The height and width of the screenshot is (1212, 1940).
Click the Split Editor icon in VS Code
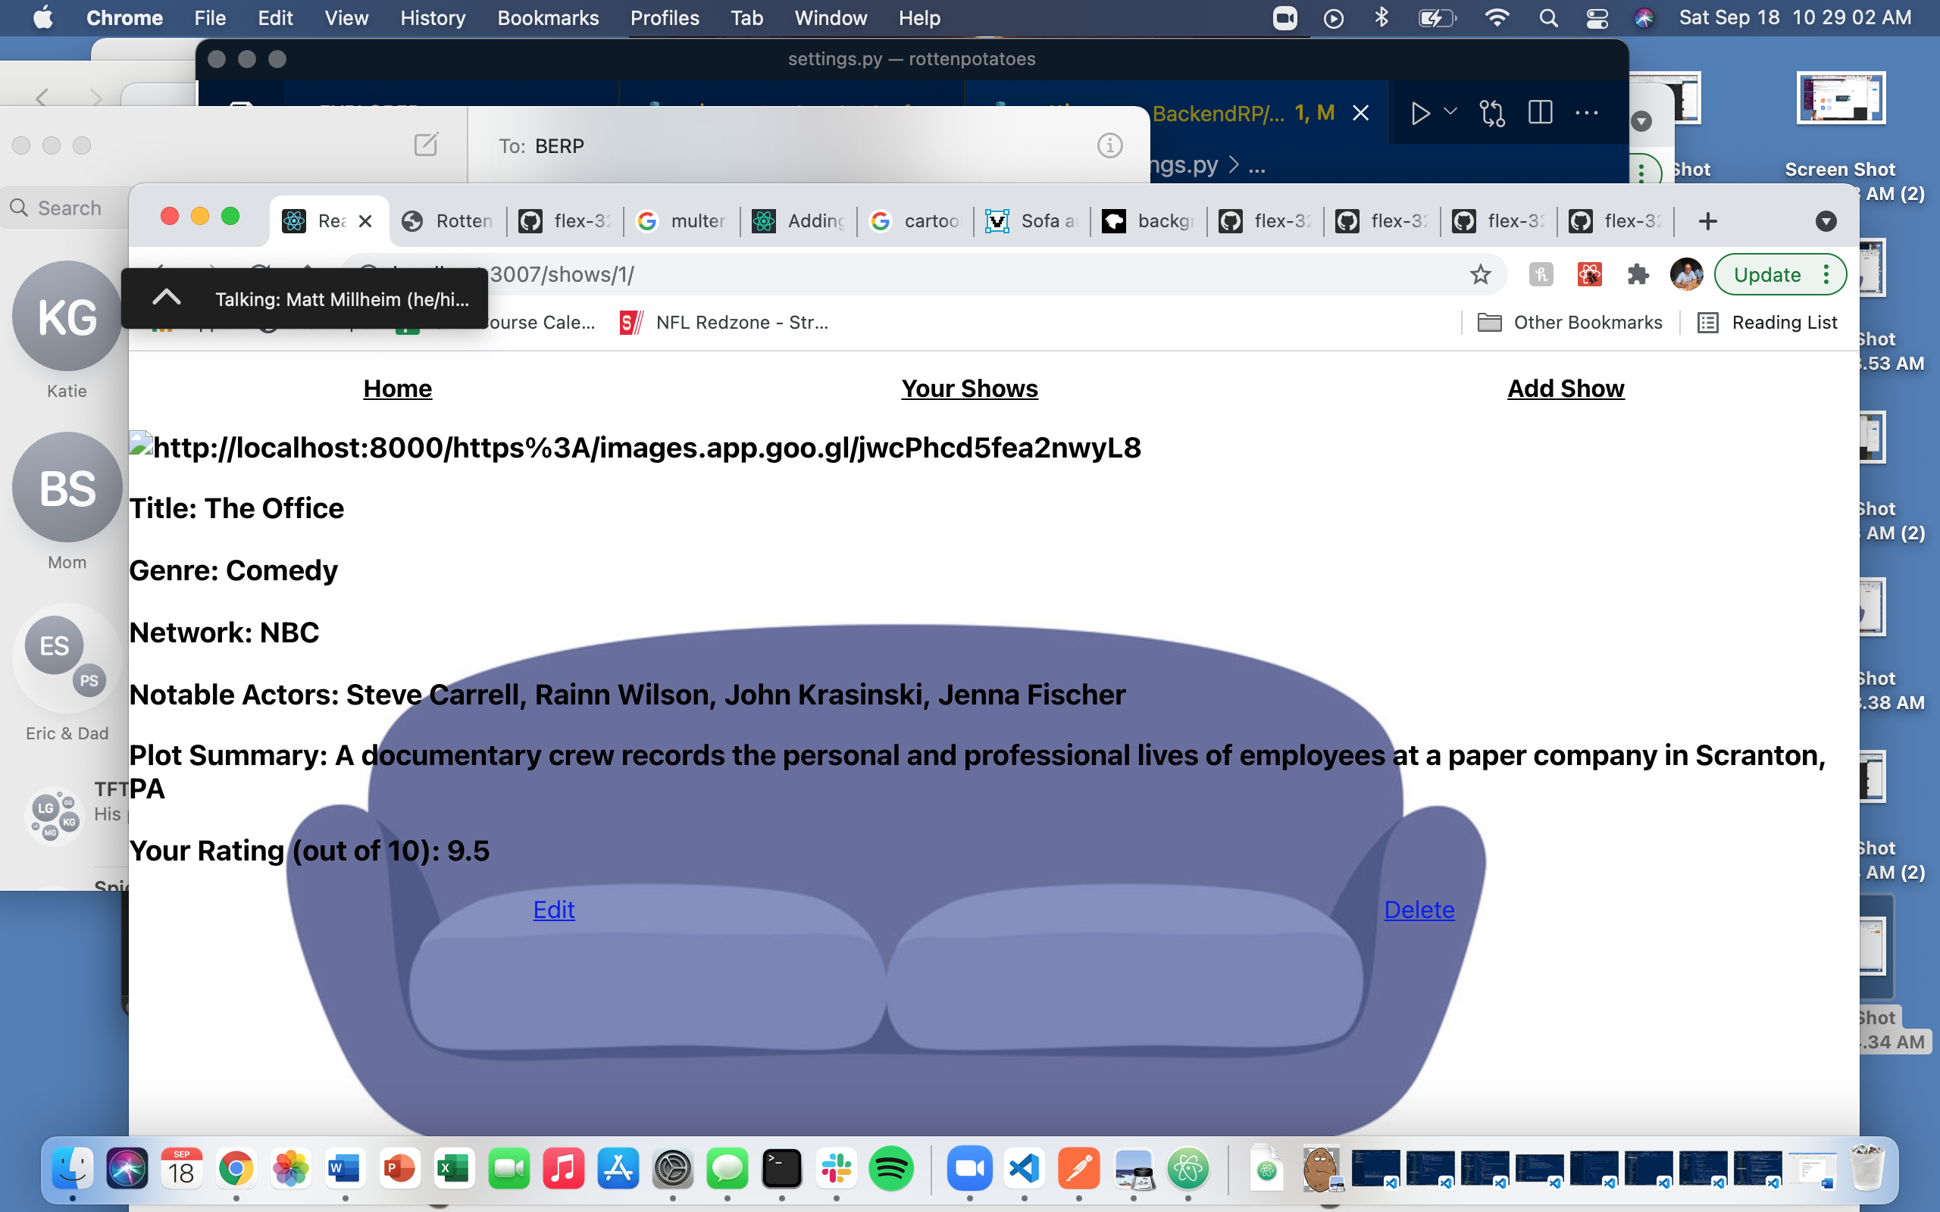coord(1540,113)
